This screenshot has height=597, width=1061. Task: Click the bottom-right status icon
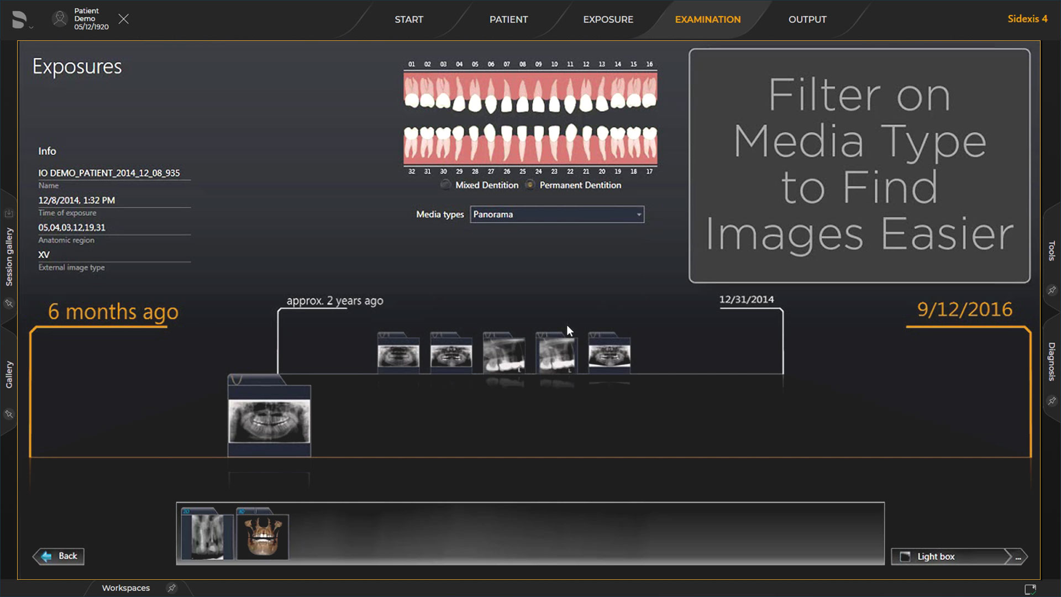[1030, 589]
